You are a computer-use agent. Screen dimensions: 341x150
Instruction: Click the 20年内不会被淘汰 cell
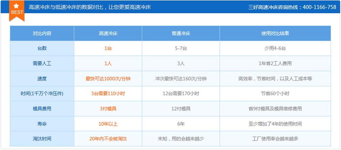108,139
